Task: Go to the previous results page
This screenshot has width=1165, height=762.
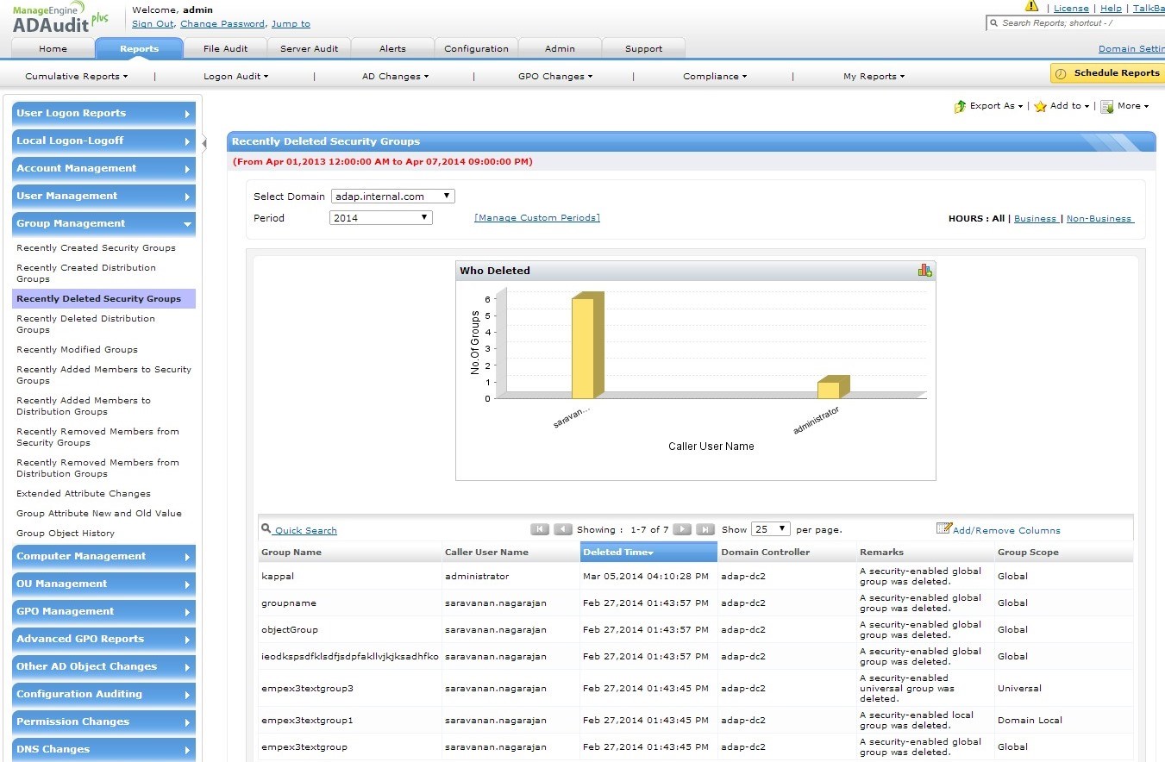Action: coord(563,529)
